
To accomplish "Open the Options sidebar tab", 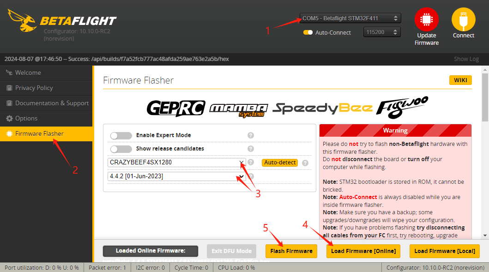I will 26,118.
